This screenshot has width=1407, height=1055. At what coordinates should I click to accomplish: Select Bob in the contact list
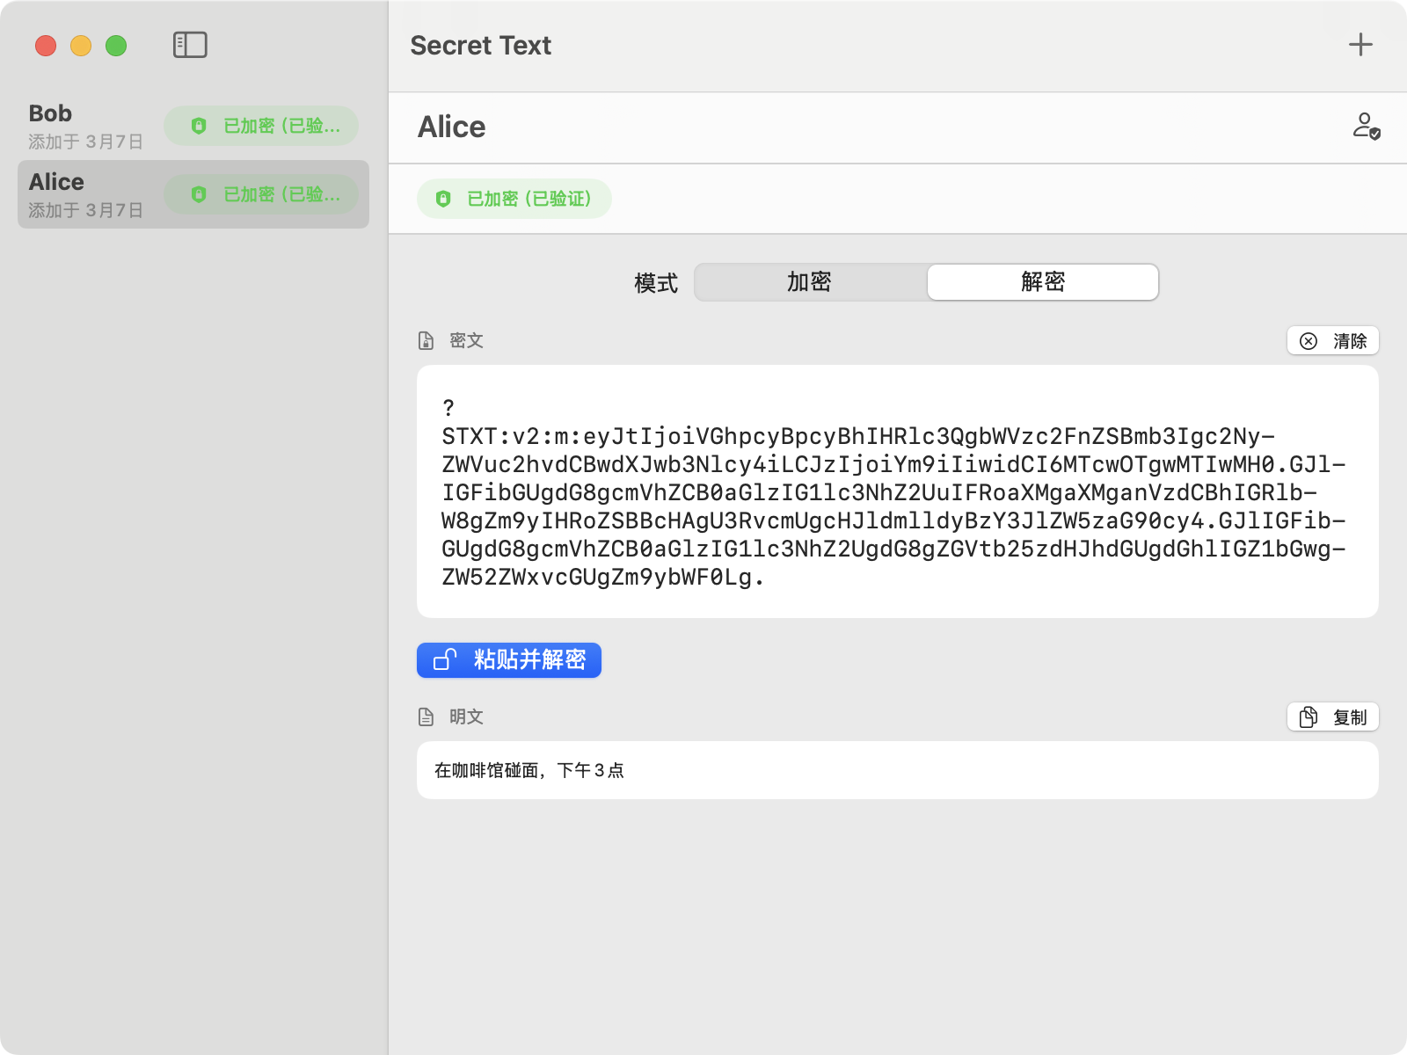[x=86, y=126]
